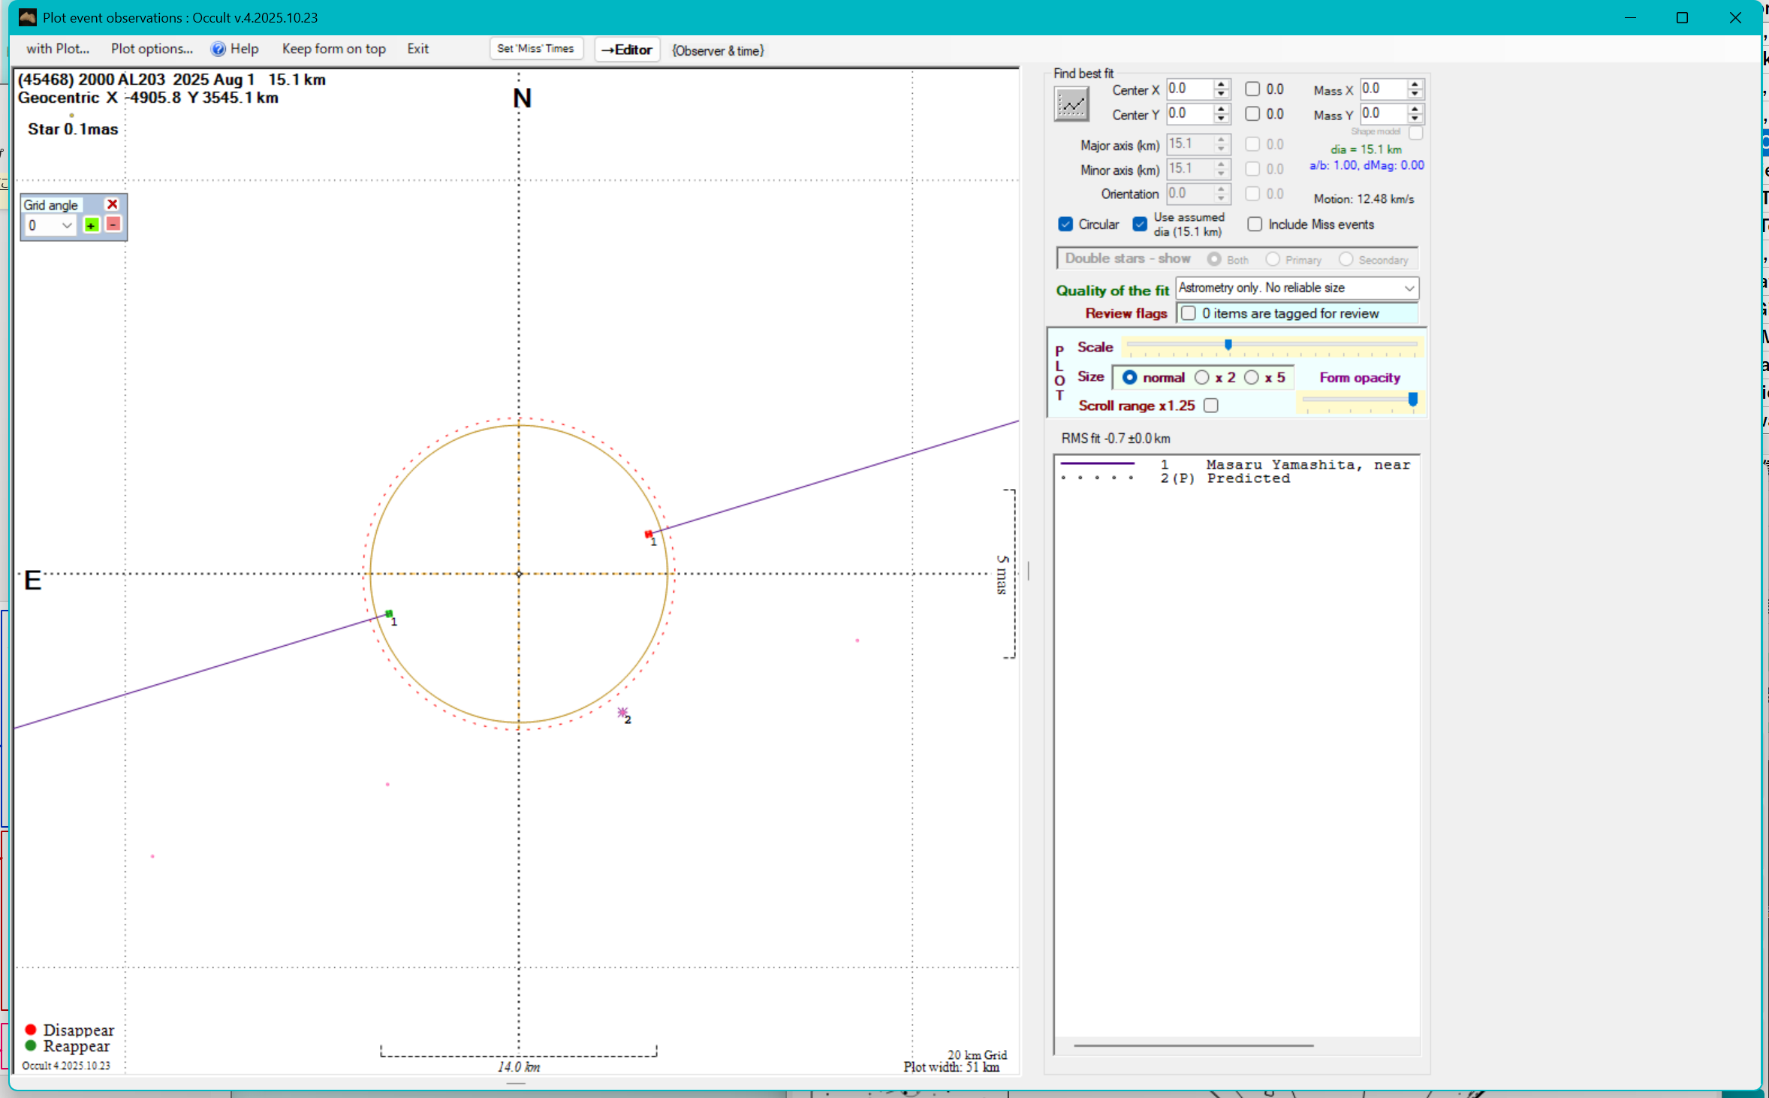Image resolution: width=1769 pixels, height=1098 pixels.
Task: Toggle Scroll range x1.25 checkbox
Action: (x=1211, y=406)
